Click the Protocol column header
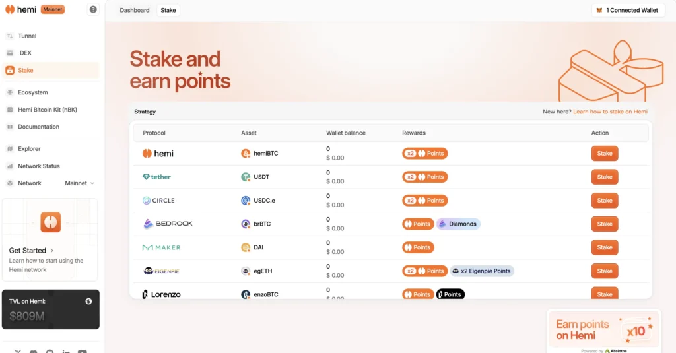Screen dimensions: 676x353 [154, 133]
